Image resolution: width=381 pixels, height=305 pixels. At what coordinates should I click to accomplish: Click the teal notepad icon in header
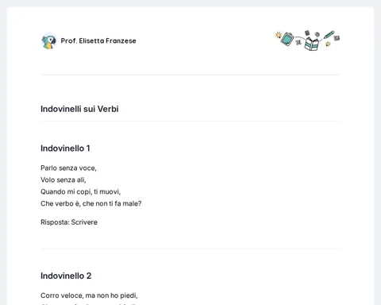287,39
